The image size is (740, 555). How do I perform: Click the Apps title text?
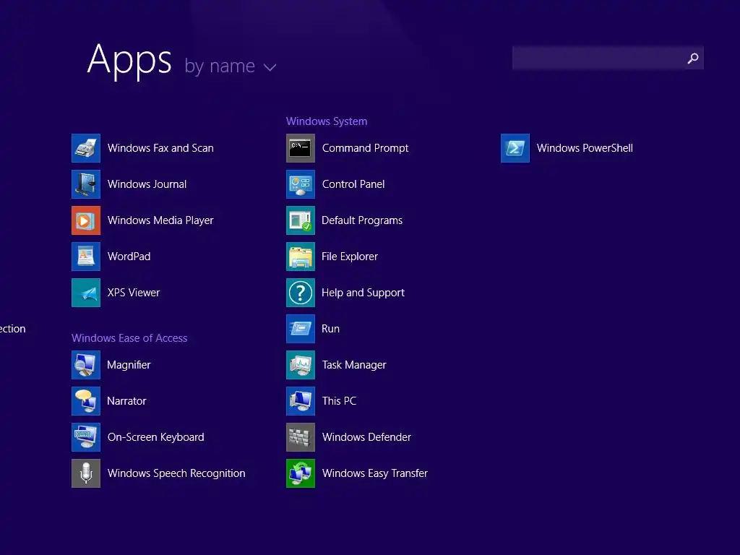pos(129,60)
